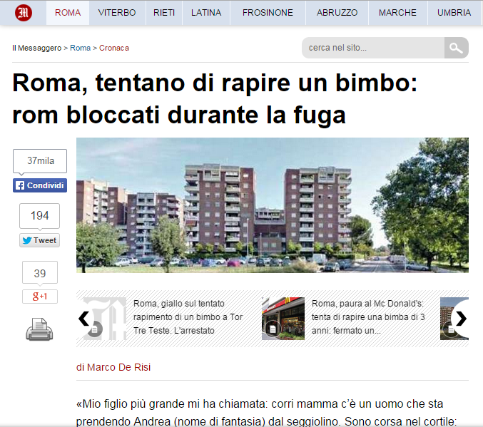The image size is (483, 427).
Task: Share article with Facebook Condividi button
Action: 40,185
